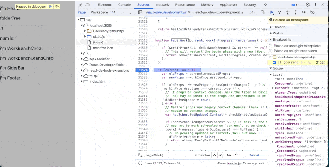Open the Application panel tab
The image size is (329, 167).
[x=228, y=4]
